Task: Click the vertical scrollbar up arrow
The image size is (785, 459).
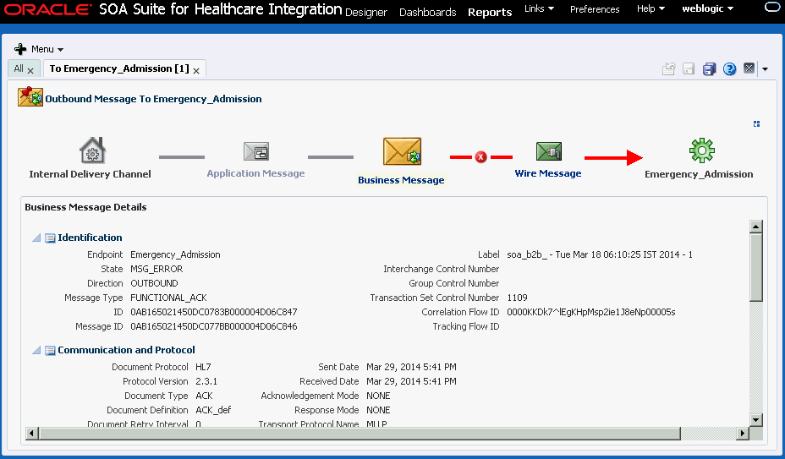Action: [756, 227]
